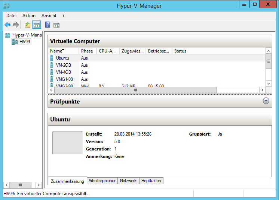Sort by the CPU-A... column header

pos(108,51)
